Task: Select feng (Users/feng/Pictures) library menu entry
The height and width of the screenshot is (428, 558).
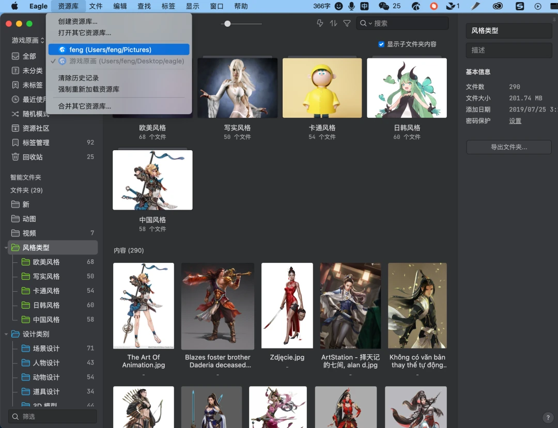Action: [x=119, y=50]
